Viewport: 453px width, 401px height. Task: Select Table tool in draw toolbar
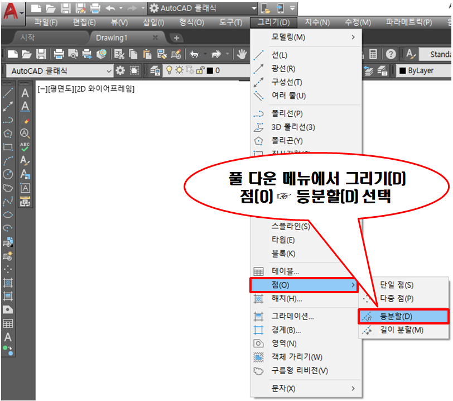point(8,323)
